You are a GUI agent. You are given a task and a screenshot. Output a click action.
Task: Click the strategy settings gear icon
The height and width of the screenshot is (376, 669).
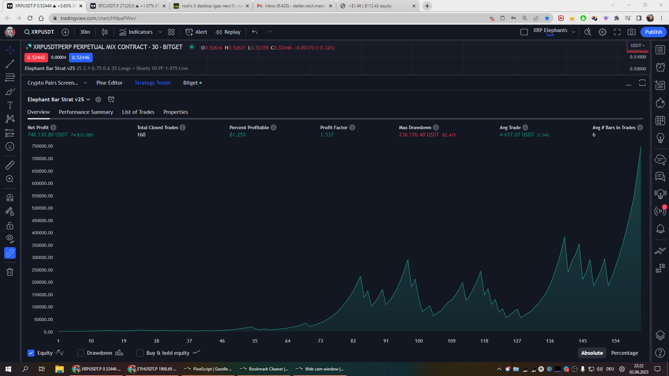tap(98, 100)
